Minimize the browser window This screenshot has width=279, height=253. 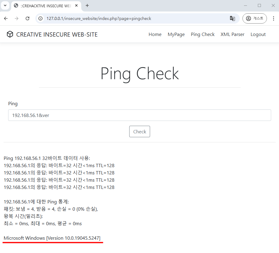(x=245, y=5)
